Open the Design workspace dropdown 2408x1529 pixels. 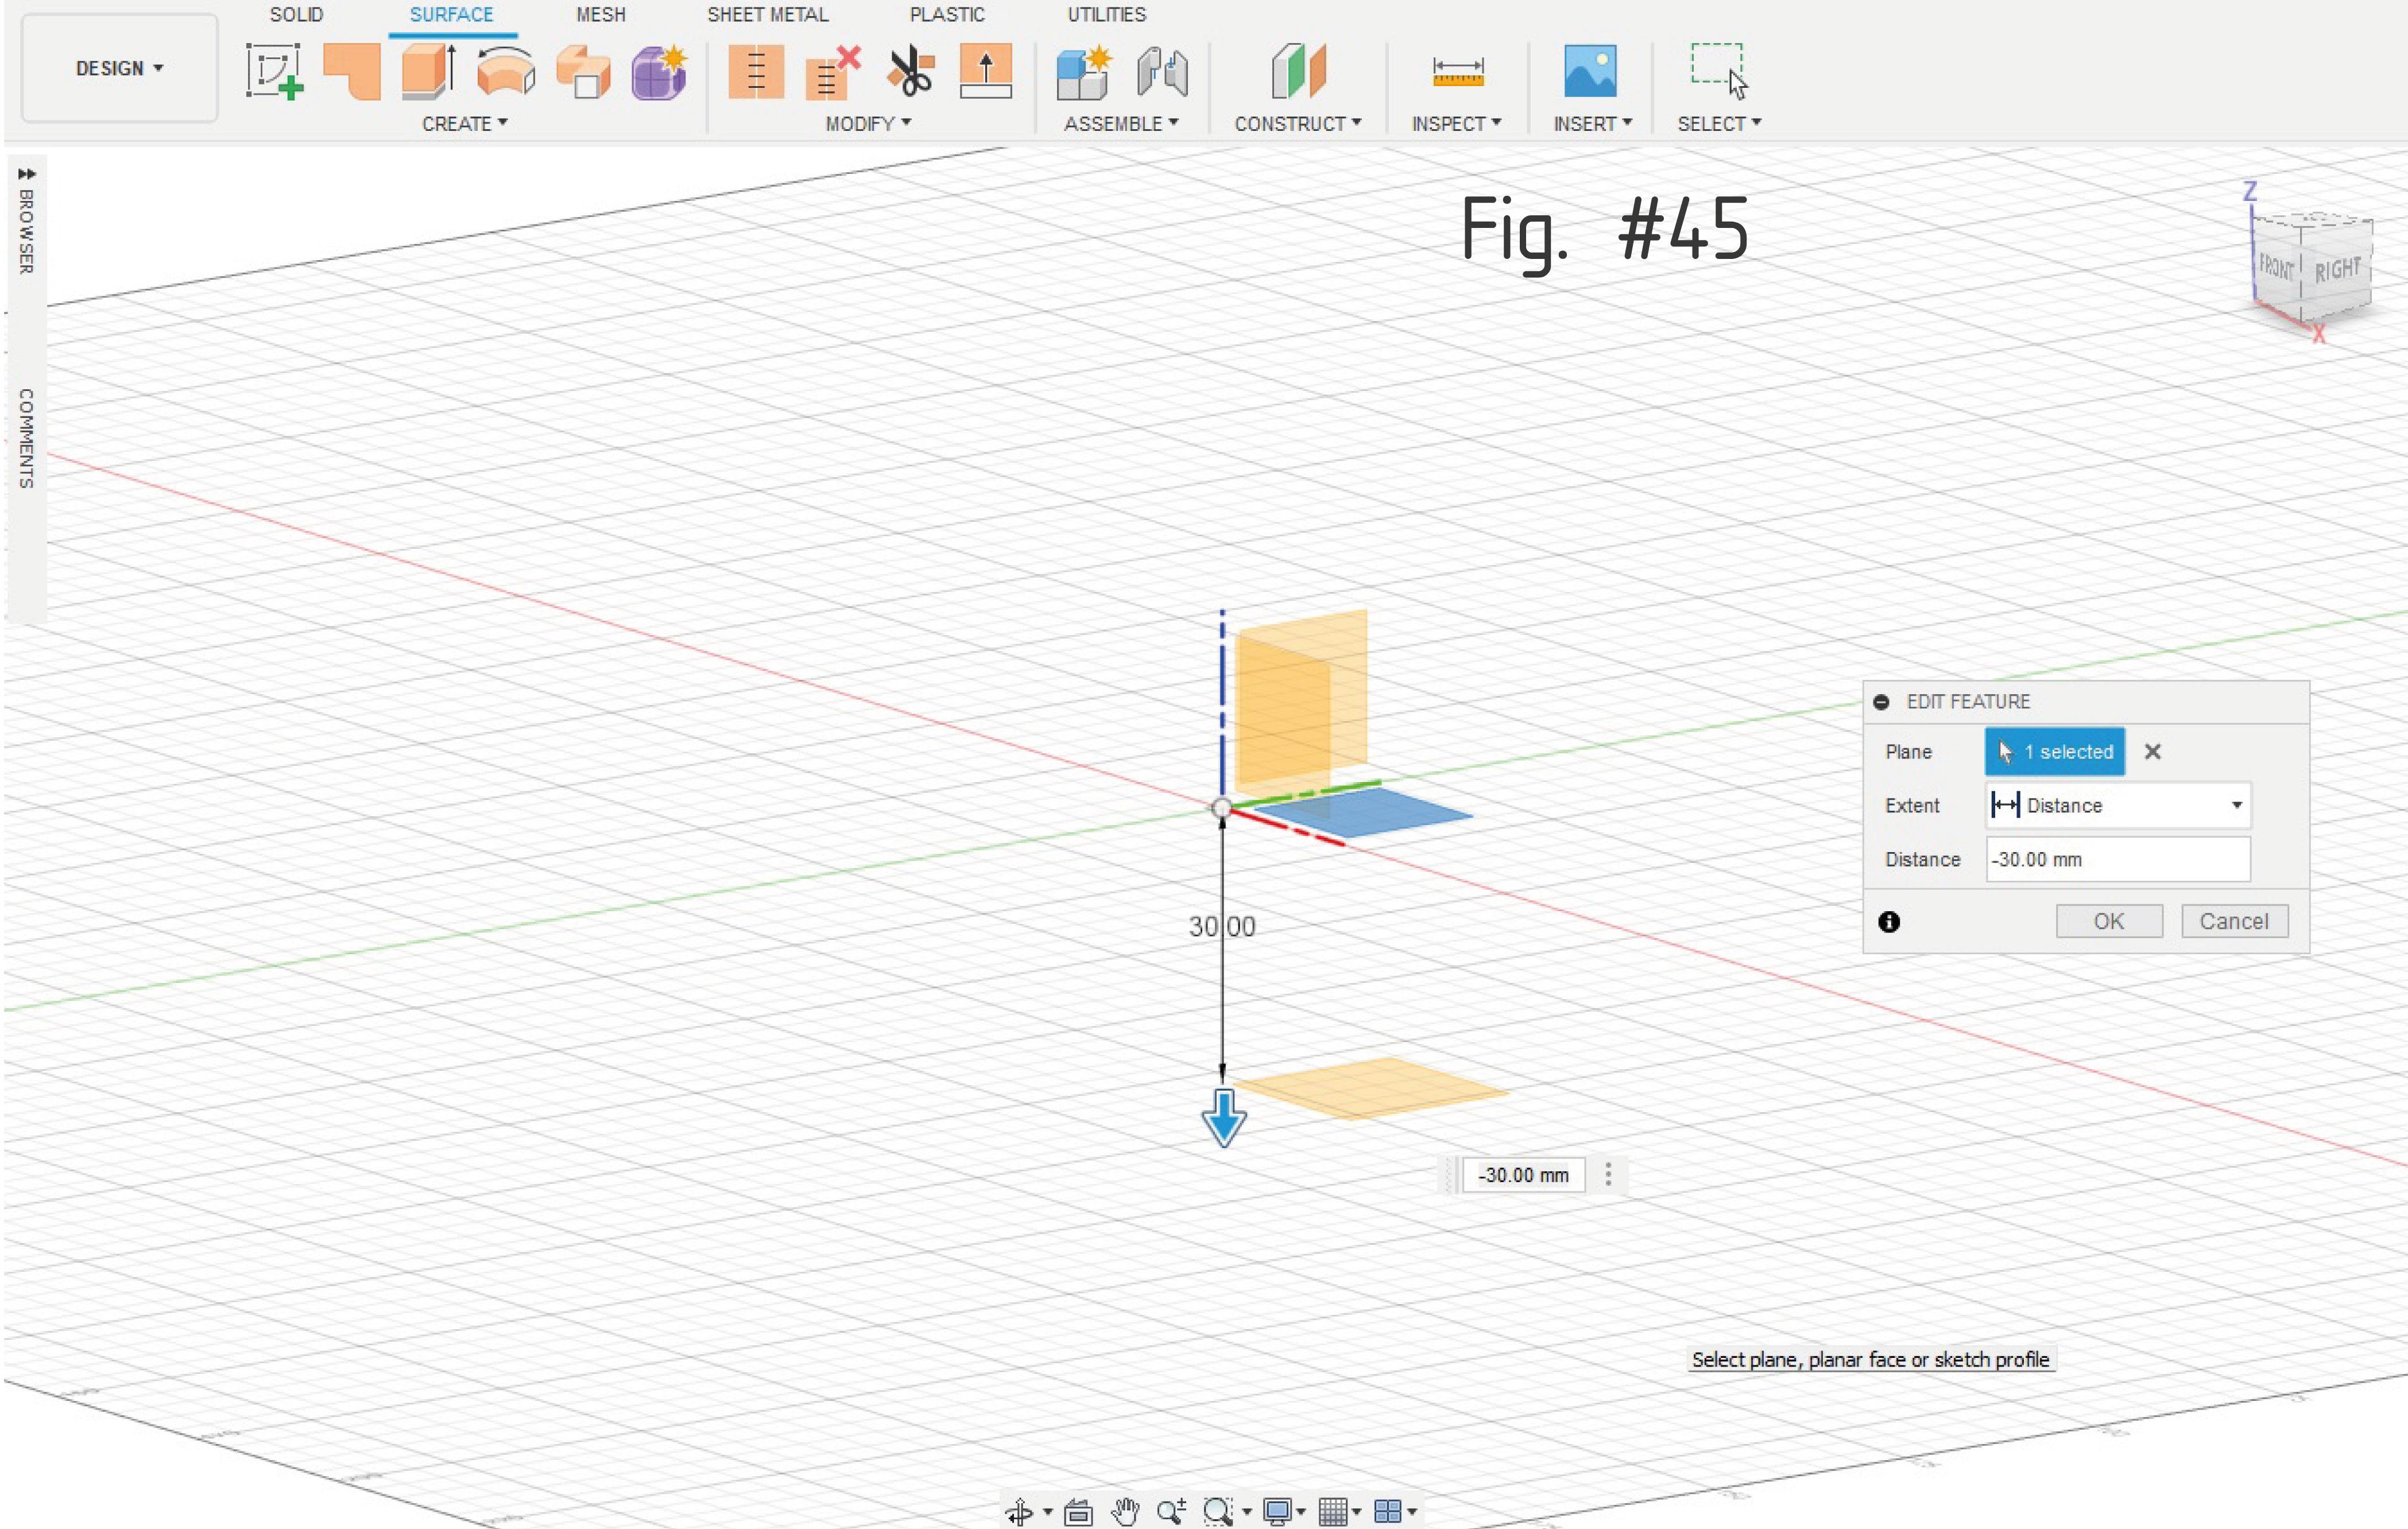click(x=119, y=68)
